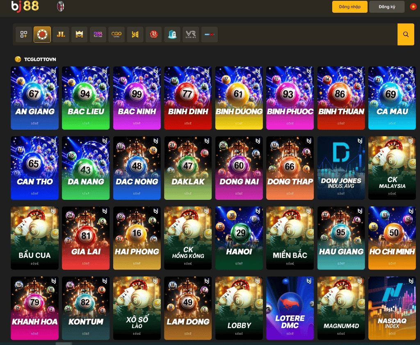Viewport: 420px width, 345px height.
Task: Open the DONG THAP lottery card
Action: click(290, 168)
